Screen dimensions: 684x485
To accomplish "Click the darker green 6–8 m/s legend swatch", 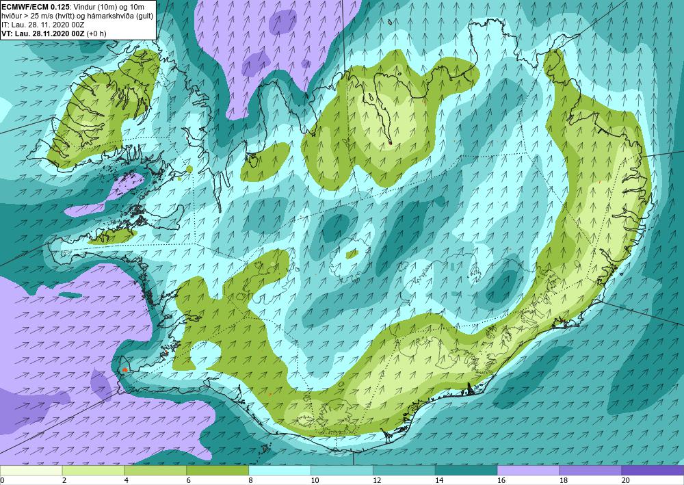I will click(x=218, y=471).
